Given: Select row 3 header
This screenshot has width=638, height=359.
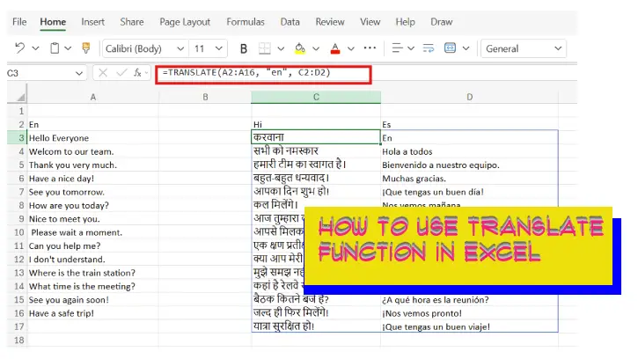Looking at the screenshot, I should pyautogui.click(x=17, y=137).
